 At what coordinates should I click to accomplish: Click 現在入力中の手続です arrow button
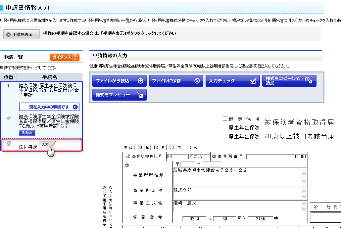pos(49,107)
